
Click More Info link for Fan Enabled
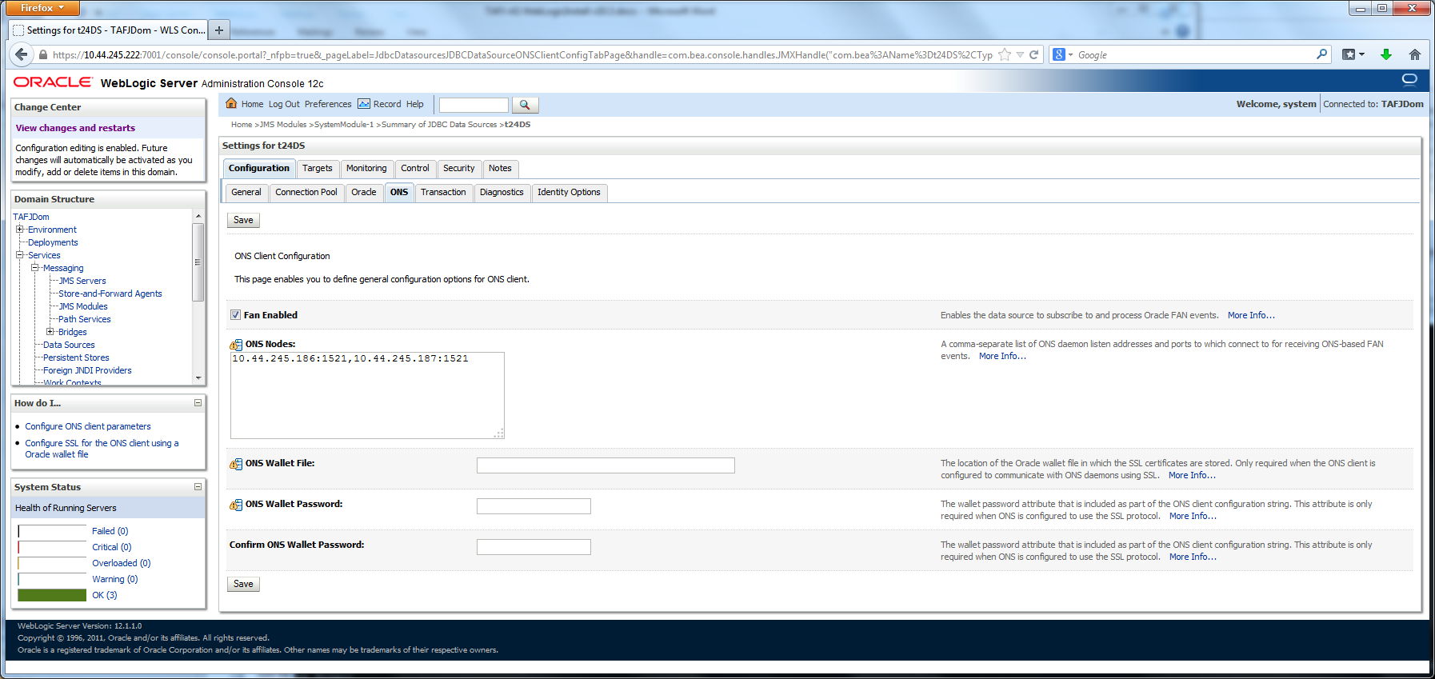(1251, 315)
